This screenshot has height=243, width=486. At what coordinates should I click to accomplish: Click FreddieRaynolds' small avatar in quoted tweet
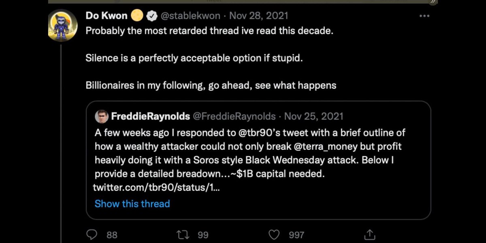point(101,117)
